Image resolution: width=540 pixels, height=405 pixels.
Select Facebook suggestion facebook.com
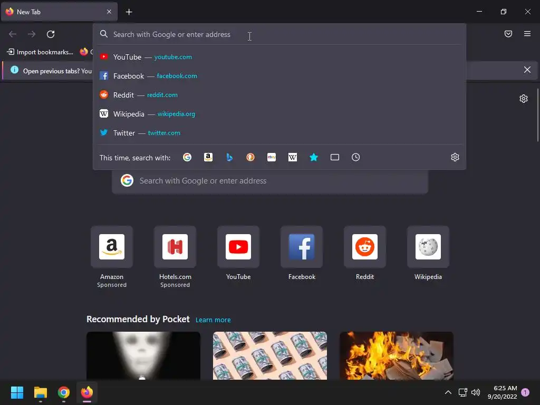279,76
